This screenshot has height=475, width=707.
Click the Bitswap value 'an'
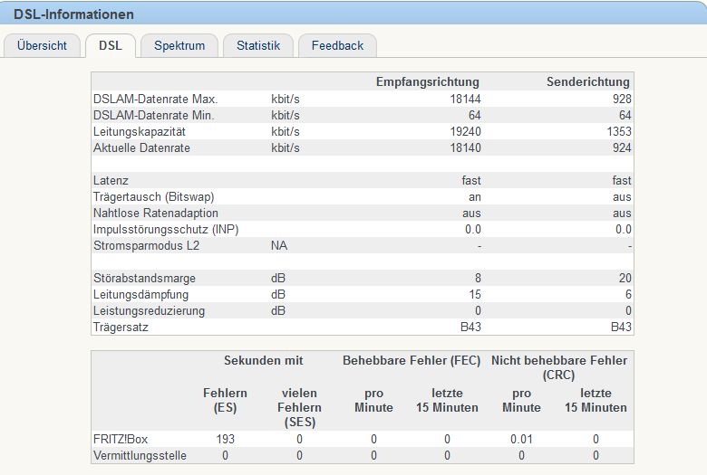pos(475,197)
